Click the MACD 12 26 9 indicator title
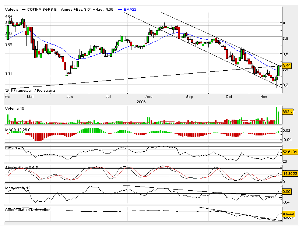Viewport: 299px width, 226px height. (18, 130)
